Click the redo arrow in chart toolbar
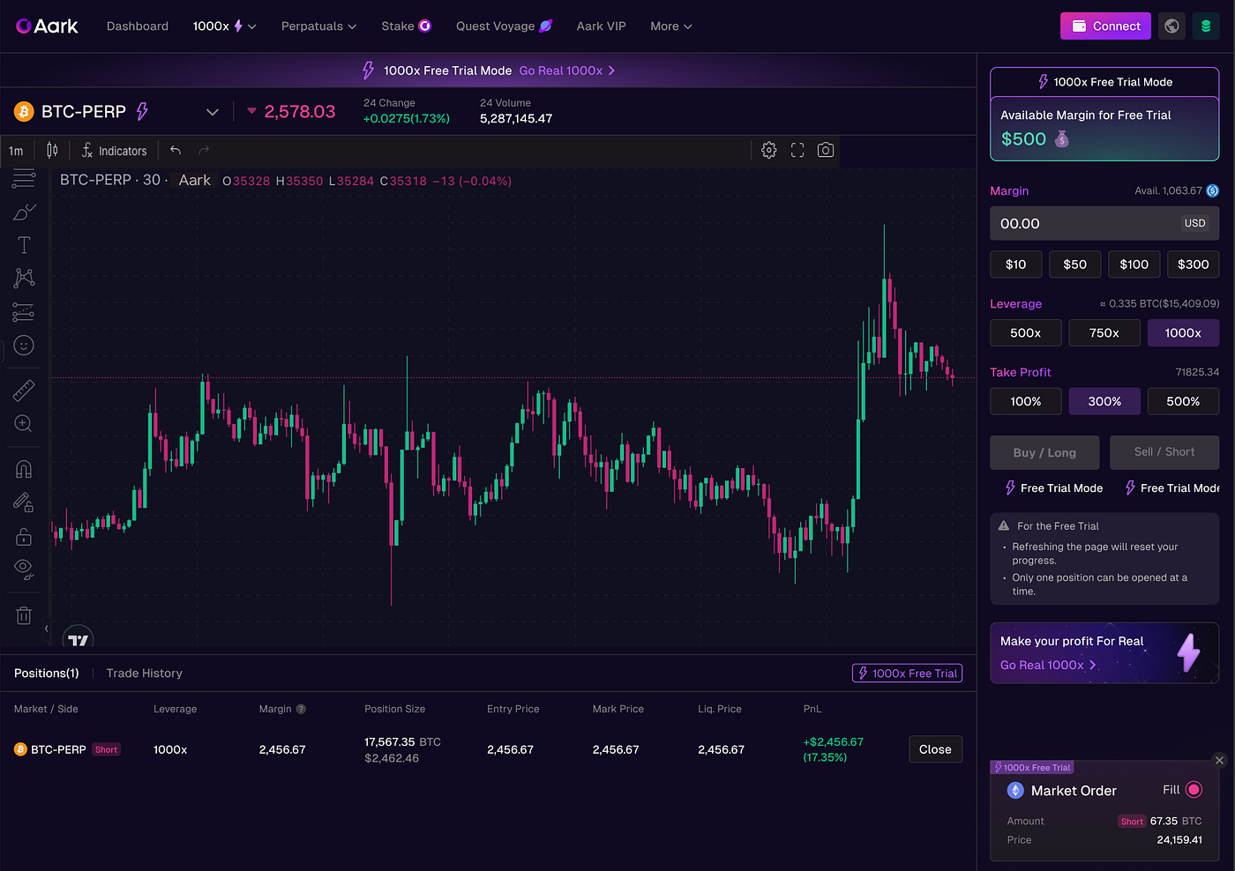1235x871 pixels. pyautogui.click(x=204, y=151)
